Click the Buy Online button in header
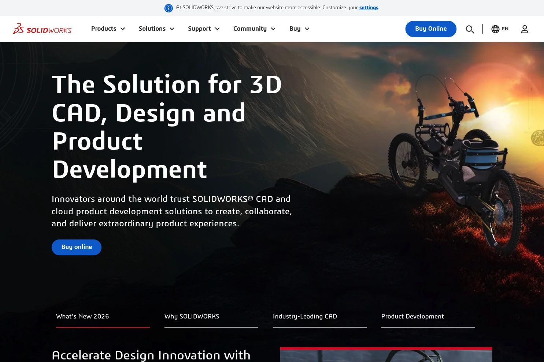 [431, 29]
